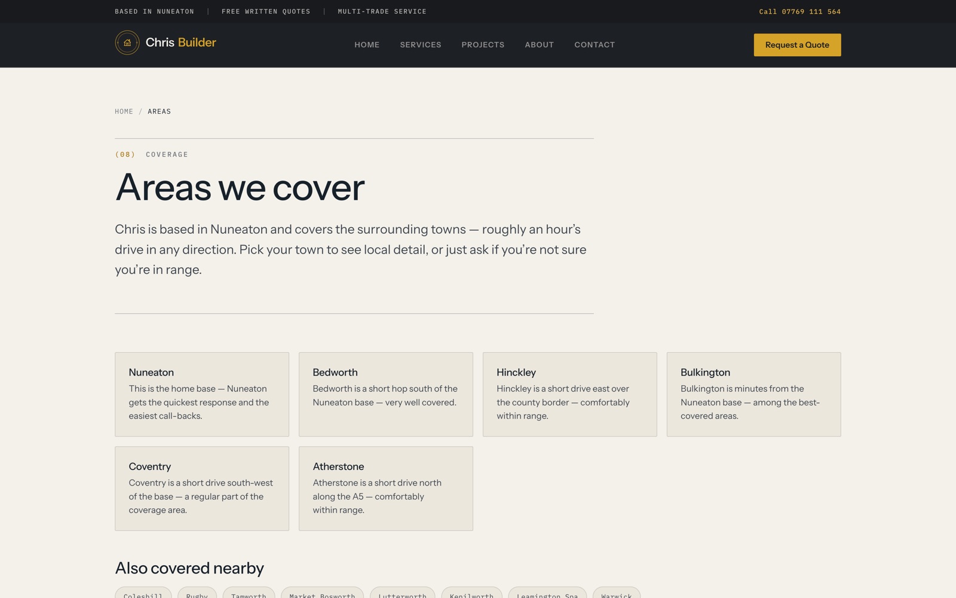Open the Nuneaton area card

pyautogui.click(x=202, y=394)
